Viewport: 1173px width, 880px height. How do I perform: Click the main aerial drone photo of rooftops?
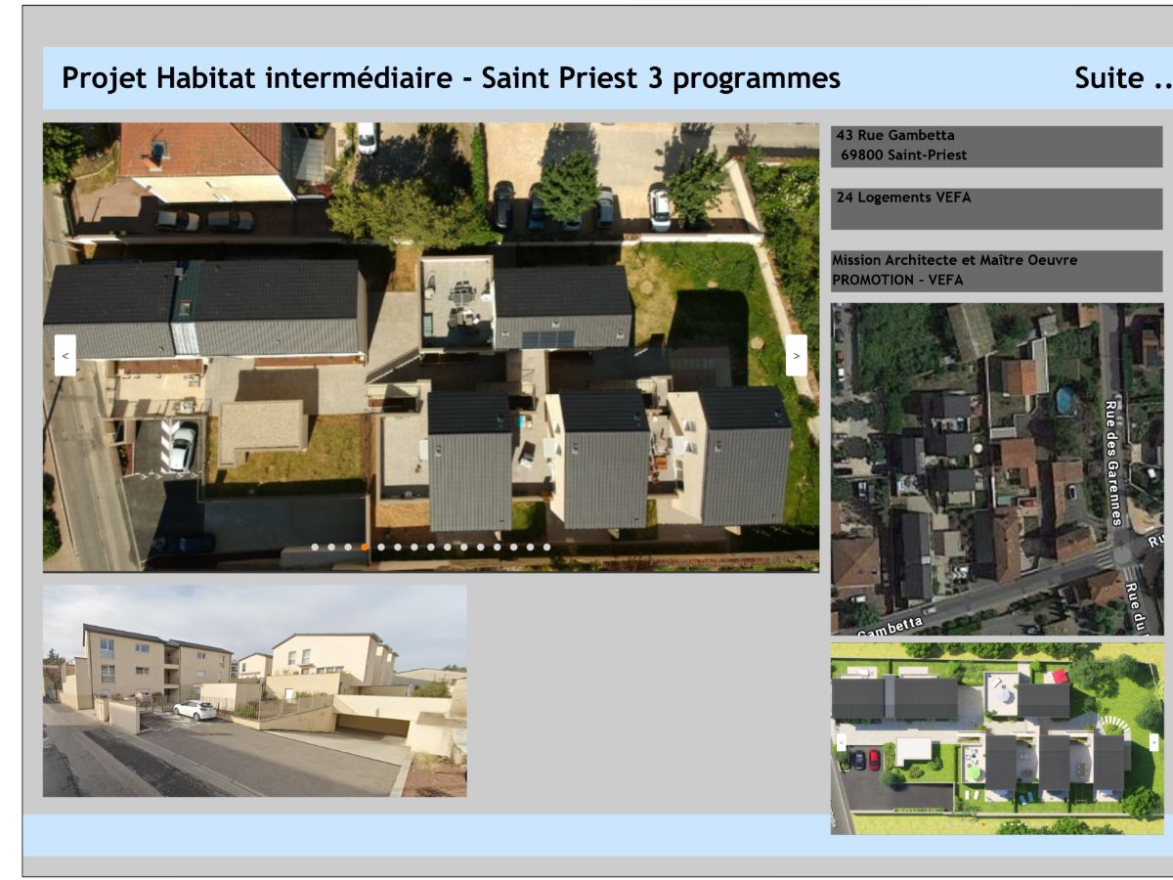click(x=431, y=347)
